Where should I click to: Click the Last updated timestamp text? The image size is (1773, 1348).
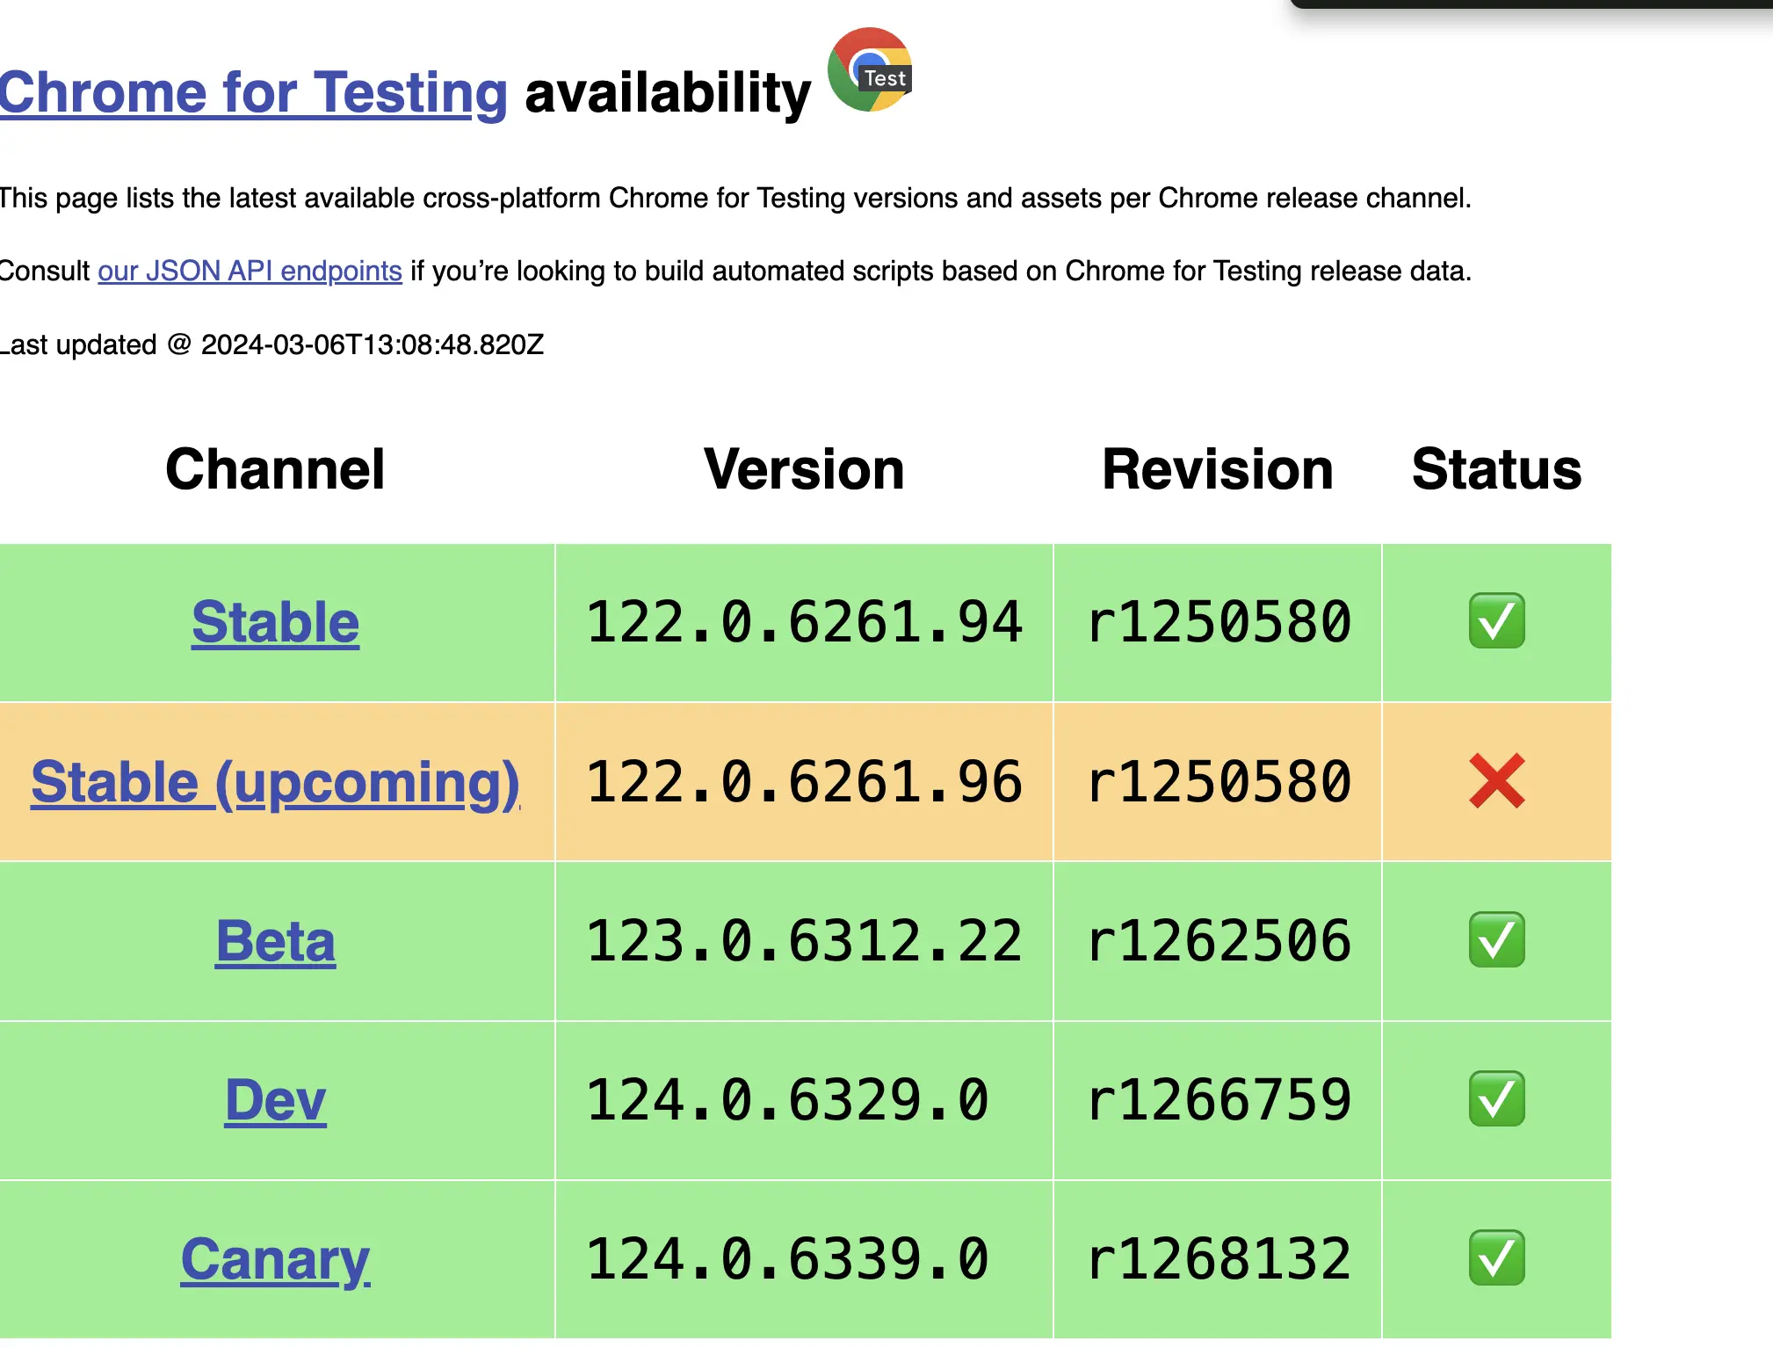click(x=271, y=344)
